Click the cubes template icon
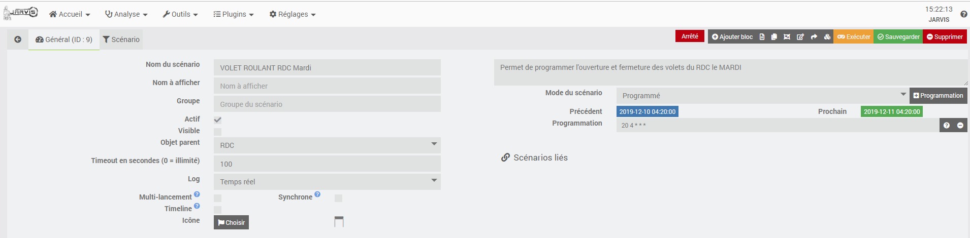Screen dimensions: 970x238 pos(827,37)
